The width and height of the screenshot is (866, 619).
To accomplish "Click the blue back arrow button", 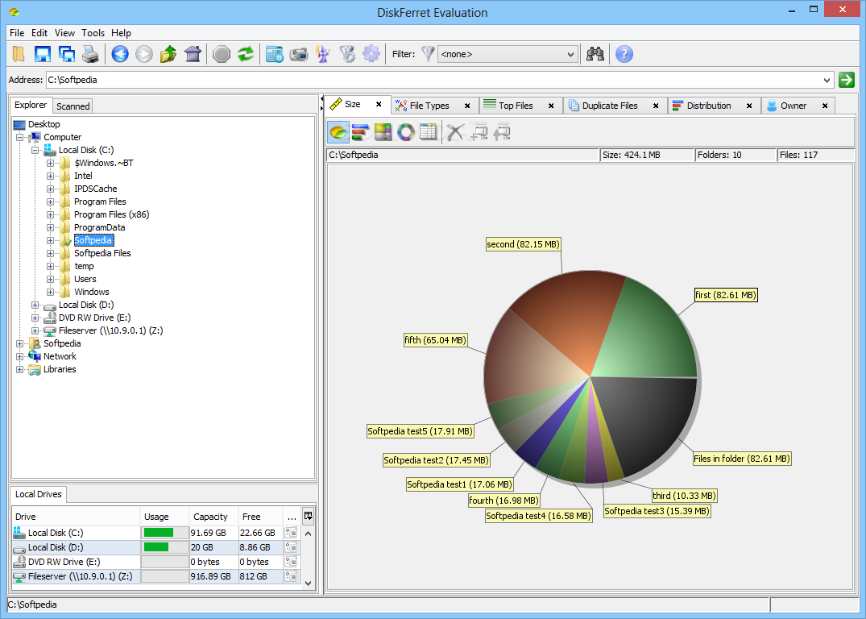I will click(x=120, y=54).
